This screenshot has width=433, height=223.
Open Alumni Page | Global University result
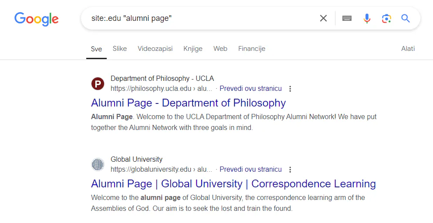[233, 184]
